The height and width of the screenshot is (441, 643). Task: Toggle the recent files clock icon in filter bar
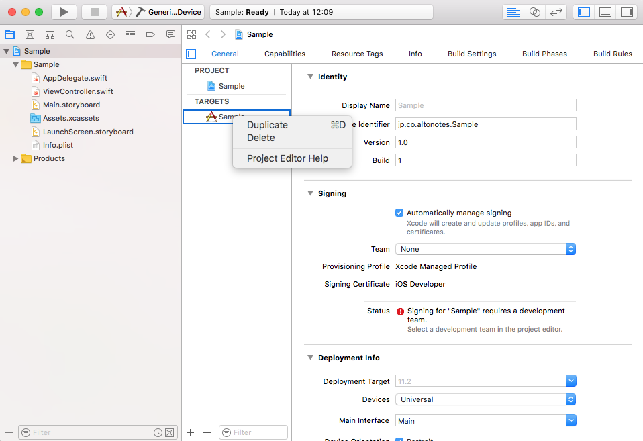158,432
